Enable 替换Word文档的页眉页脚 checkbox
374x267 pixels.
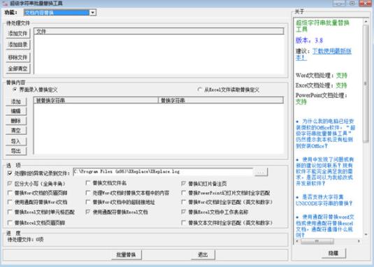(x=10, y=193)
